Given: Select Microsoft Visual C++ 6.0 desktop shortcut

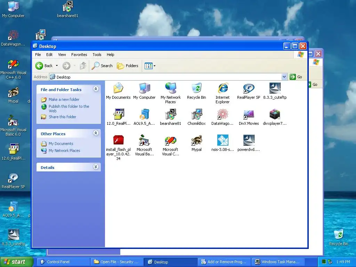Looking at the screenshot, I should click(x=14, y=69).
